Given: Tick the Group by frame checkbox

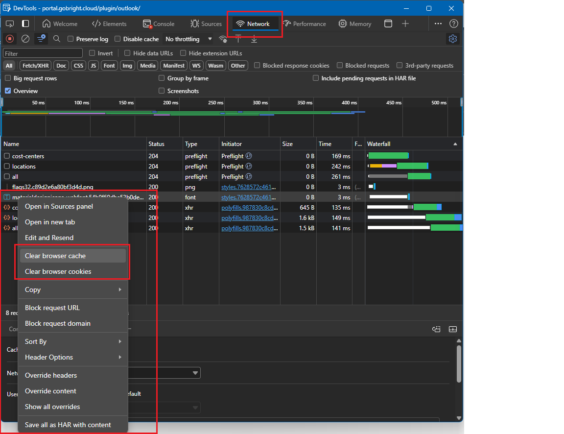Looking at the screenshot, I should pyautogui.click(x=162, y=78).
